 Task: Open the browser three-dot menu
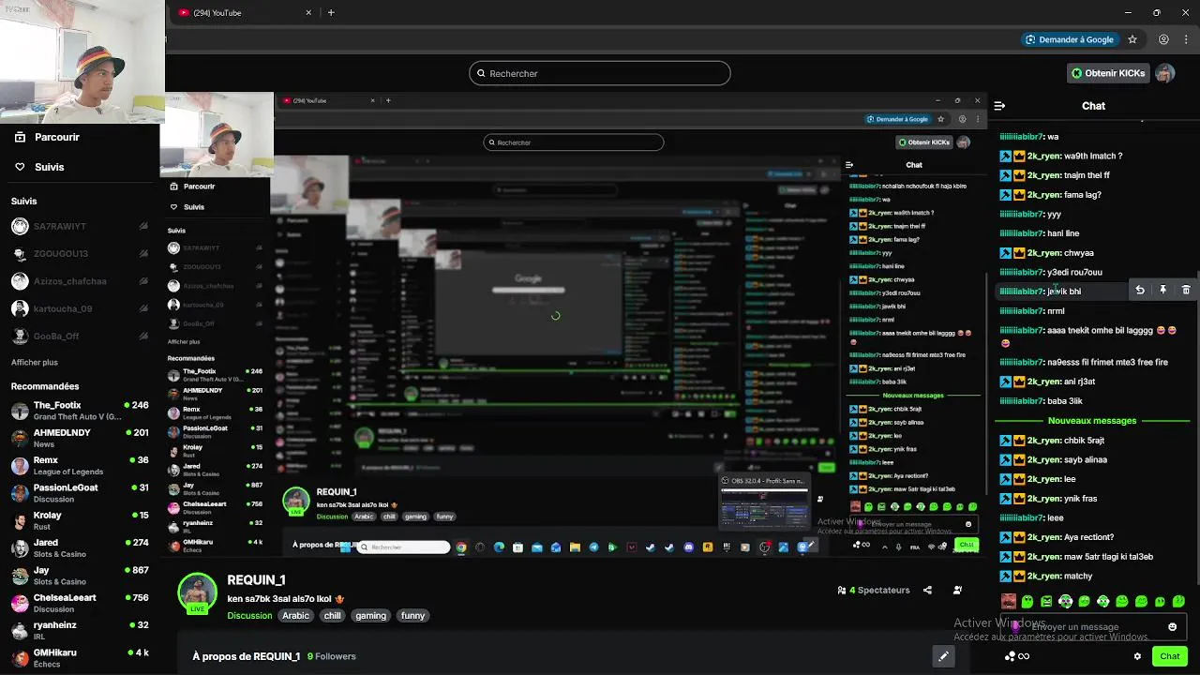click(1185, 39)
